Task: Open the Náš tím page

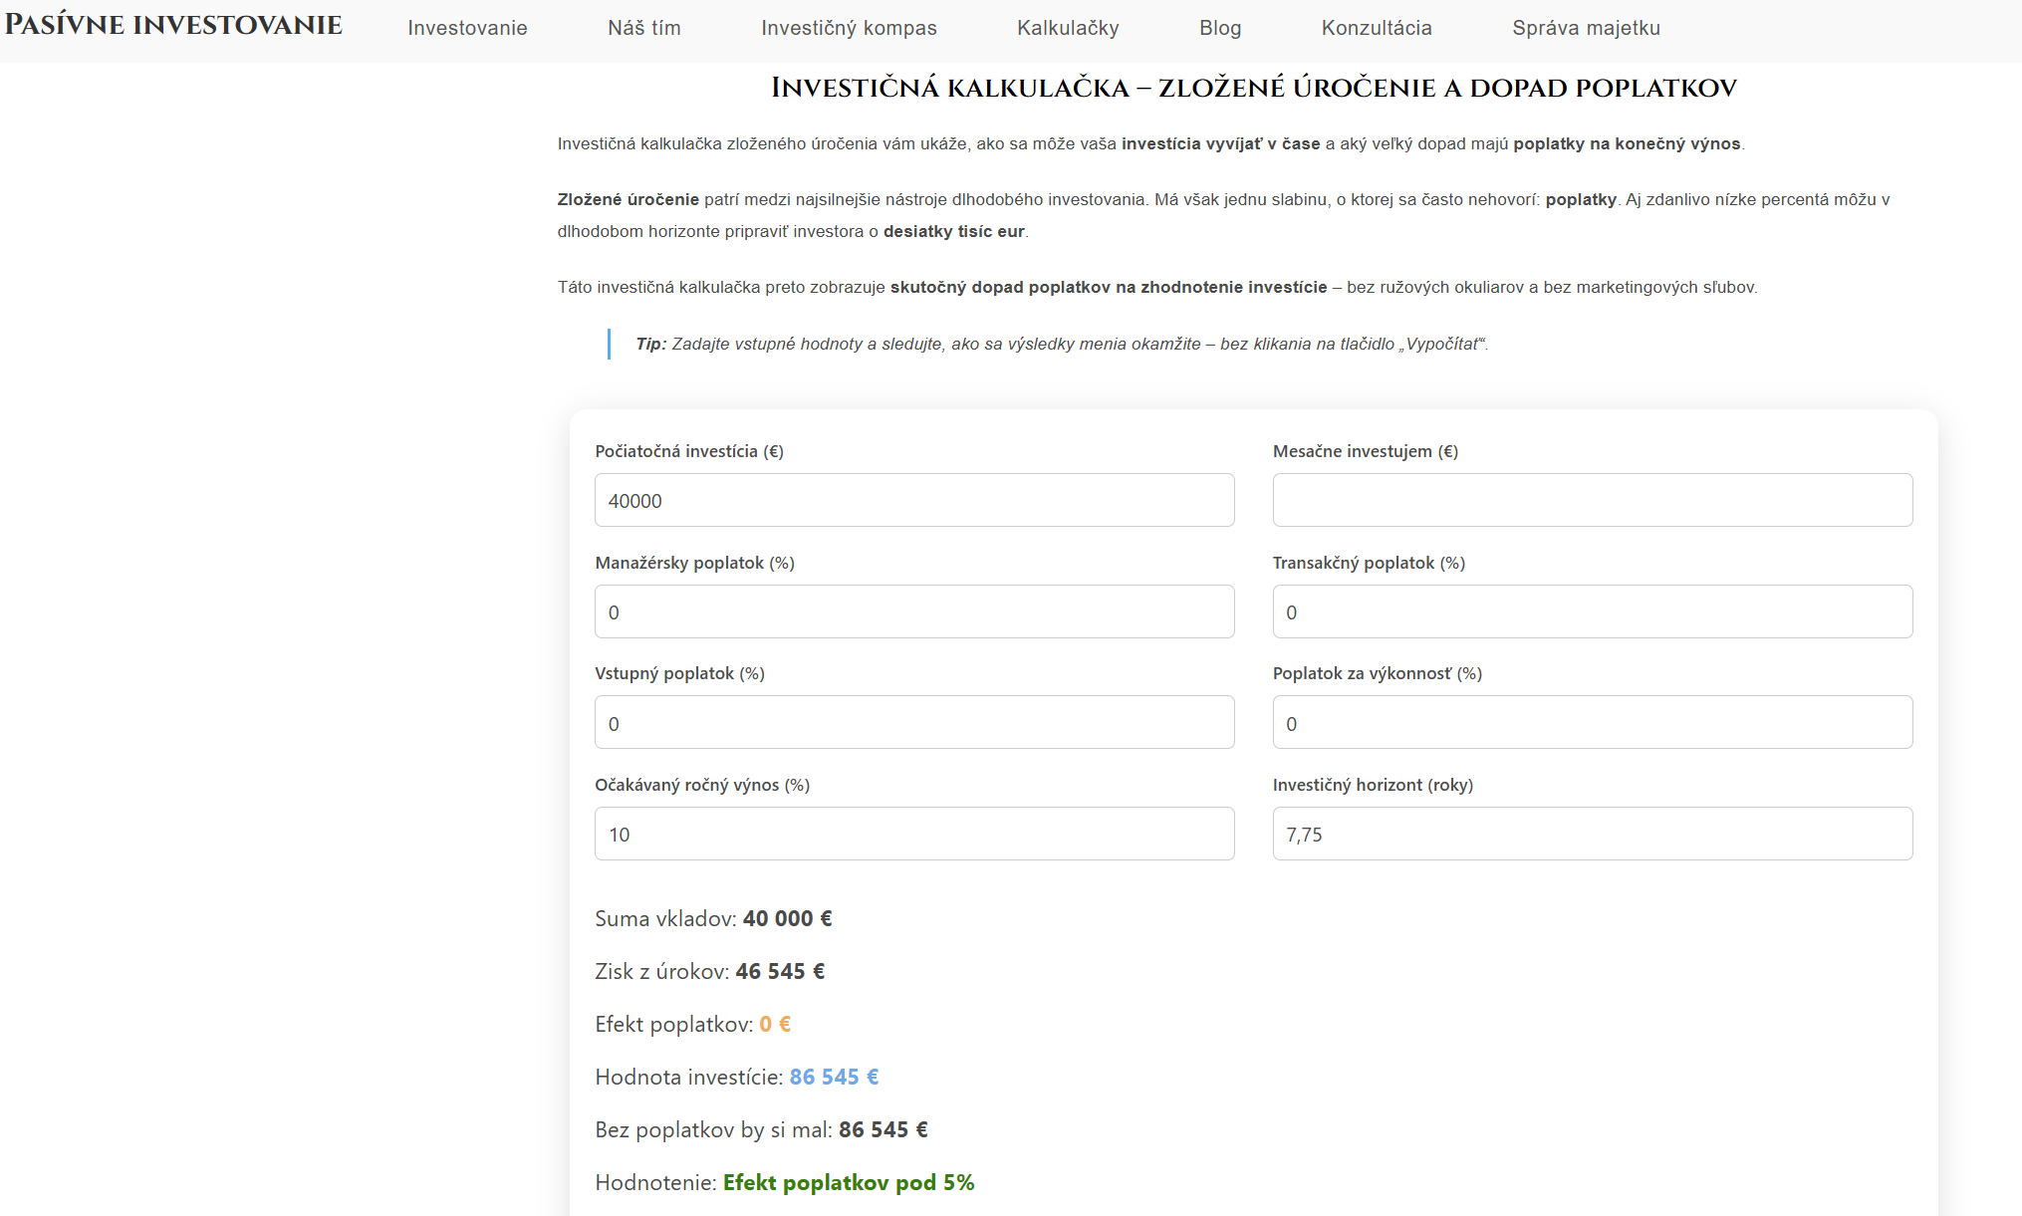Action: coord(643,28)
